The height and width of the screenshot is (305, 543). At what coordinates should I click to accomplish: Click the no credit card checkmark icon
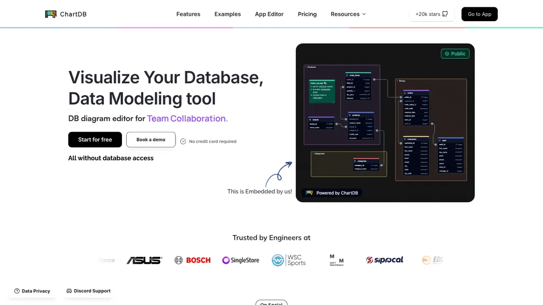(x=183, y=141)
